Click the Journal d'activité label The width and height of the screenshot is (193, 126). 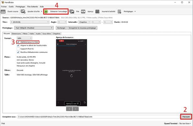(108, 11)
